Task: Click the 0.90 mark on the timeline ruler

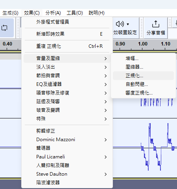Action: coord(120,44)
